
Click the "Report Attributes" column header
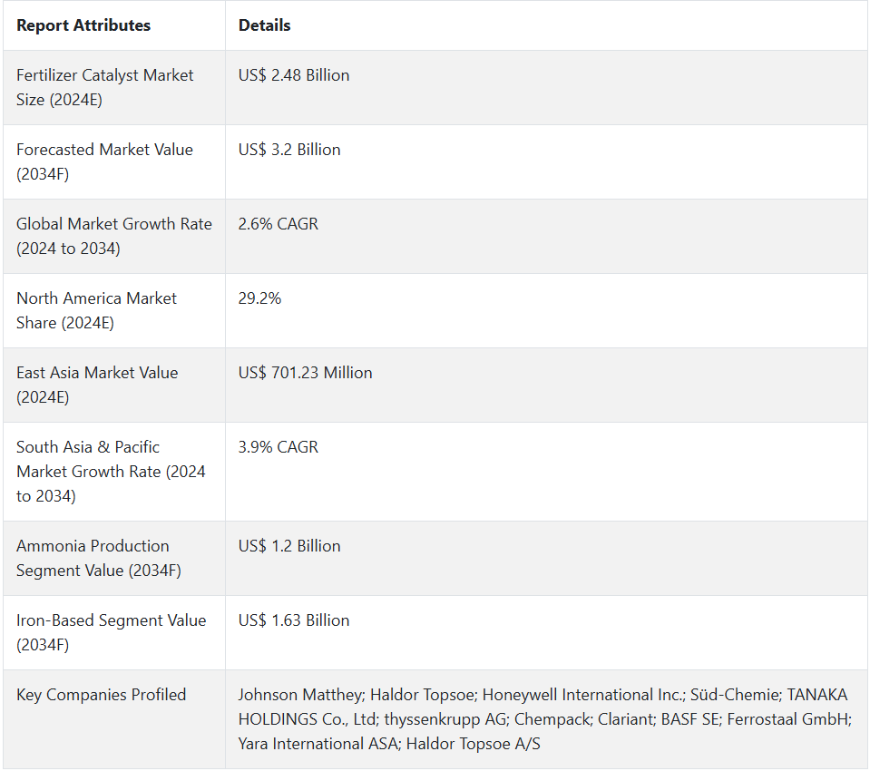[83, 25]
